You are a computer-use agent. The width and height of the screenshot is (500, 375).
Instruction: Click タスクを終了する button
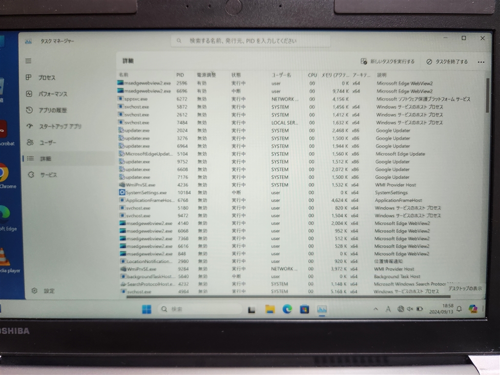[447, 62]
